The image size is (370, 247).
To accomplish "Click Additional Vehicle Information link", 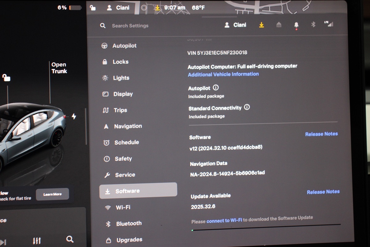I will coord(223,74).
